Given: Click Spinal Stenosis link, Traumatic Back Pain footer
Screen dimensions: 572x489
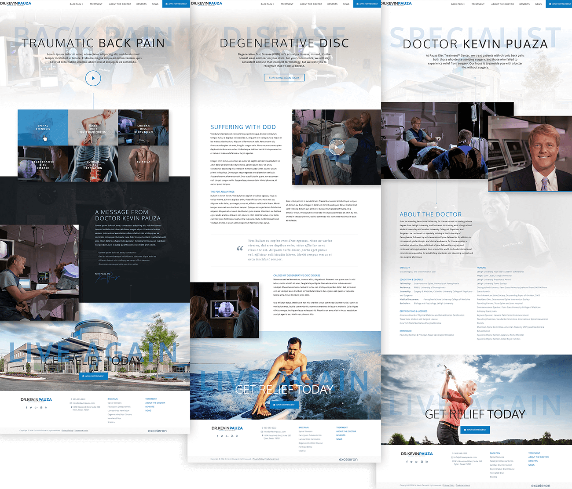Looking at the screenshot, I should pyautogui.click(x=114, y=403).
